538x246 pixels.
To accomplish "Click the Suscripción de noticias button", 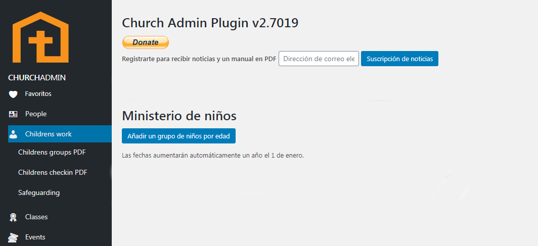I will [x=399, y=59].
